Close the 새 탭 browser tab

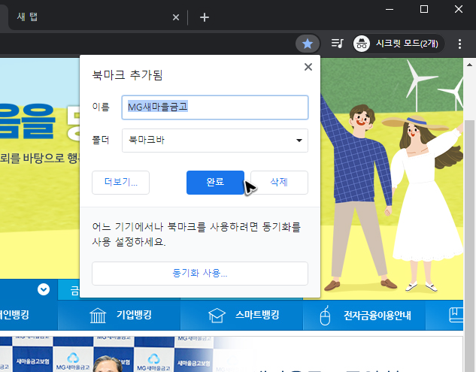pos(176,17)
